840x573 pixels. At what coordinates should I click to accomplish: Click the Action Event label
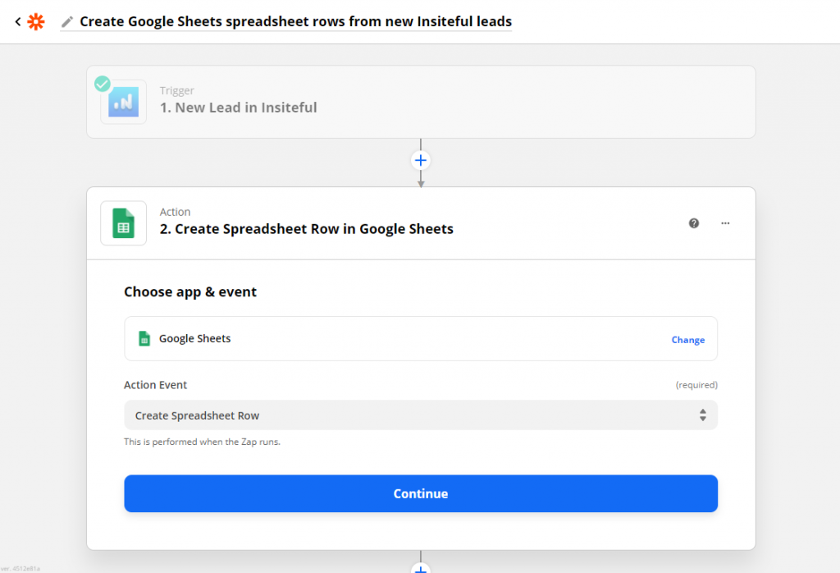tap(155, 385)
